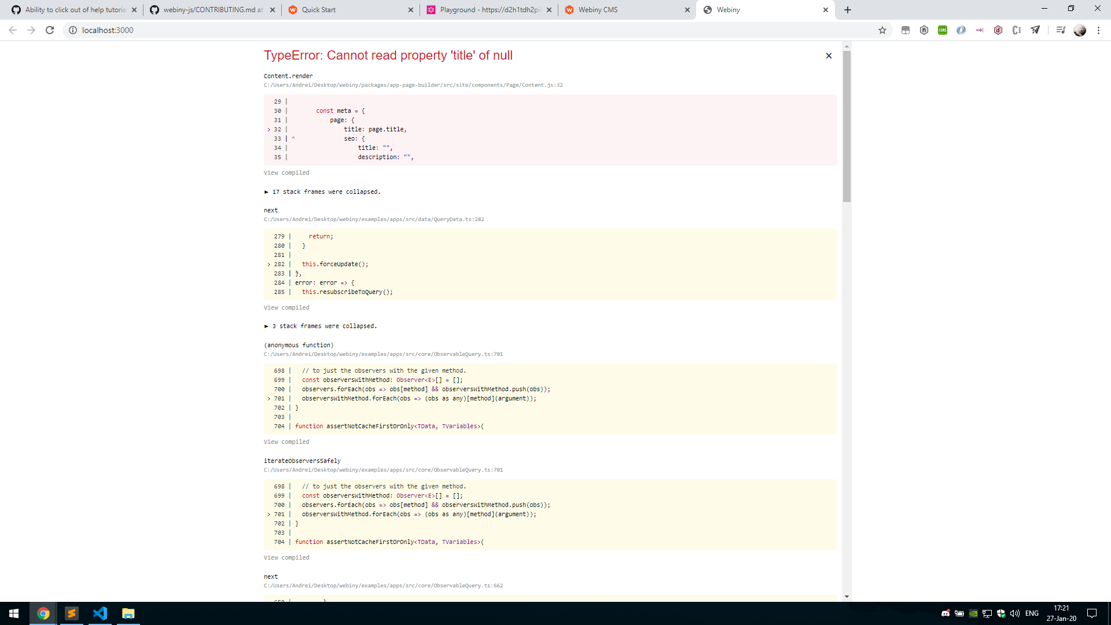Reload the localhost page
Image resolution: width=1111 pixels, height=625 pixels.
pos(50,30)
